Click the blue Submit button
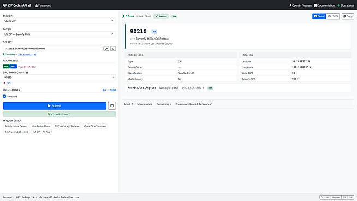Screen dimensions: 357x201 tap(55, 106)
